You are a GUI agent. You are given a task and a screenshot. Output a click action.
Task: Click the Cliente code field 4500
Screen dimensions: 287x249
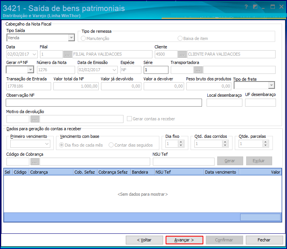click(x=166, y=54)
